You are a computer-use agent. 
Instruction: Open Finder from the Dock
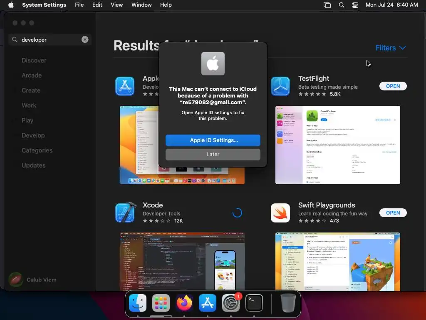137,303
